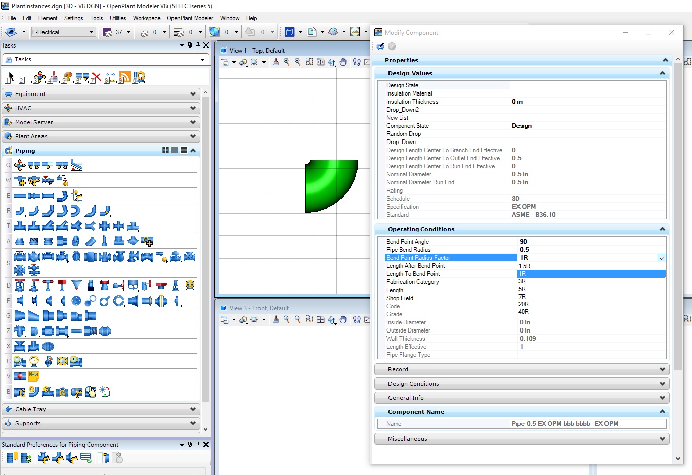
Task: Click Zoom In in View 1 toolbar
Action: (287, 62)
